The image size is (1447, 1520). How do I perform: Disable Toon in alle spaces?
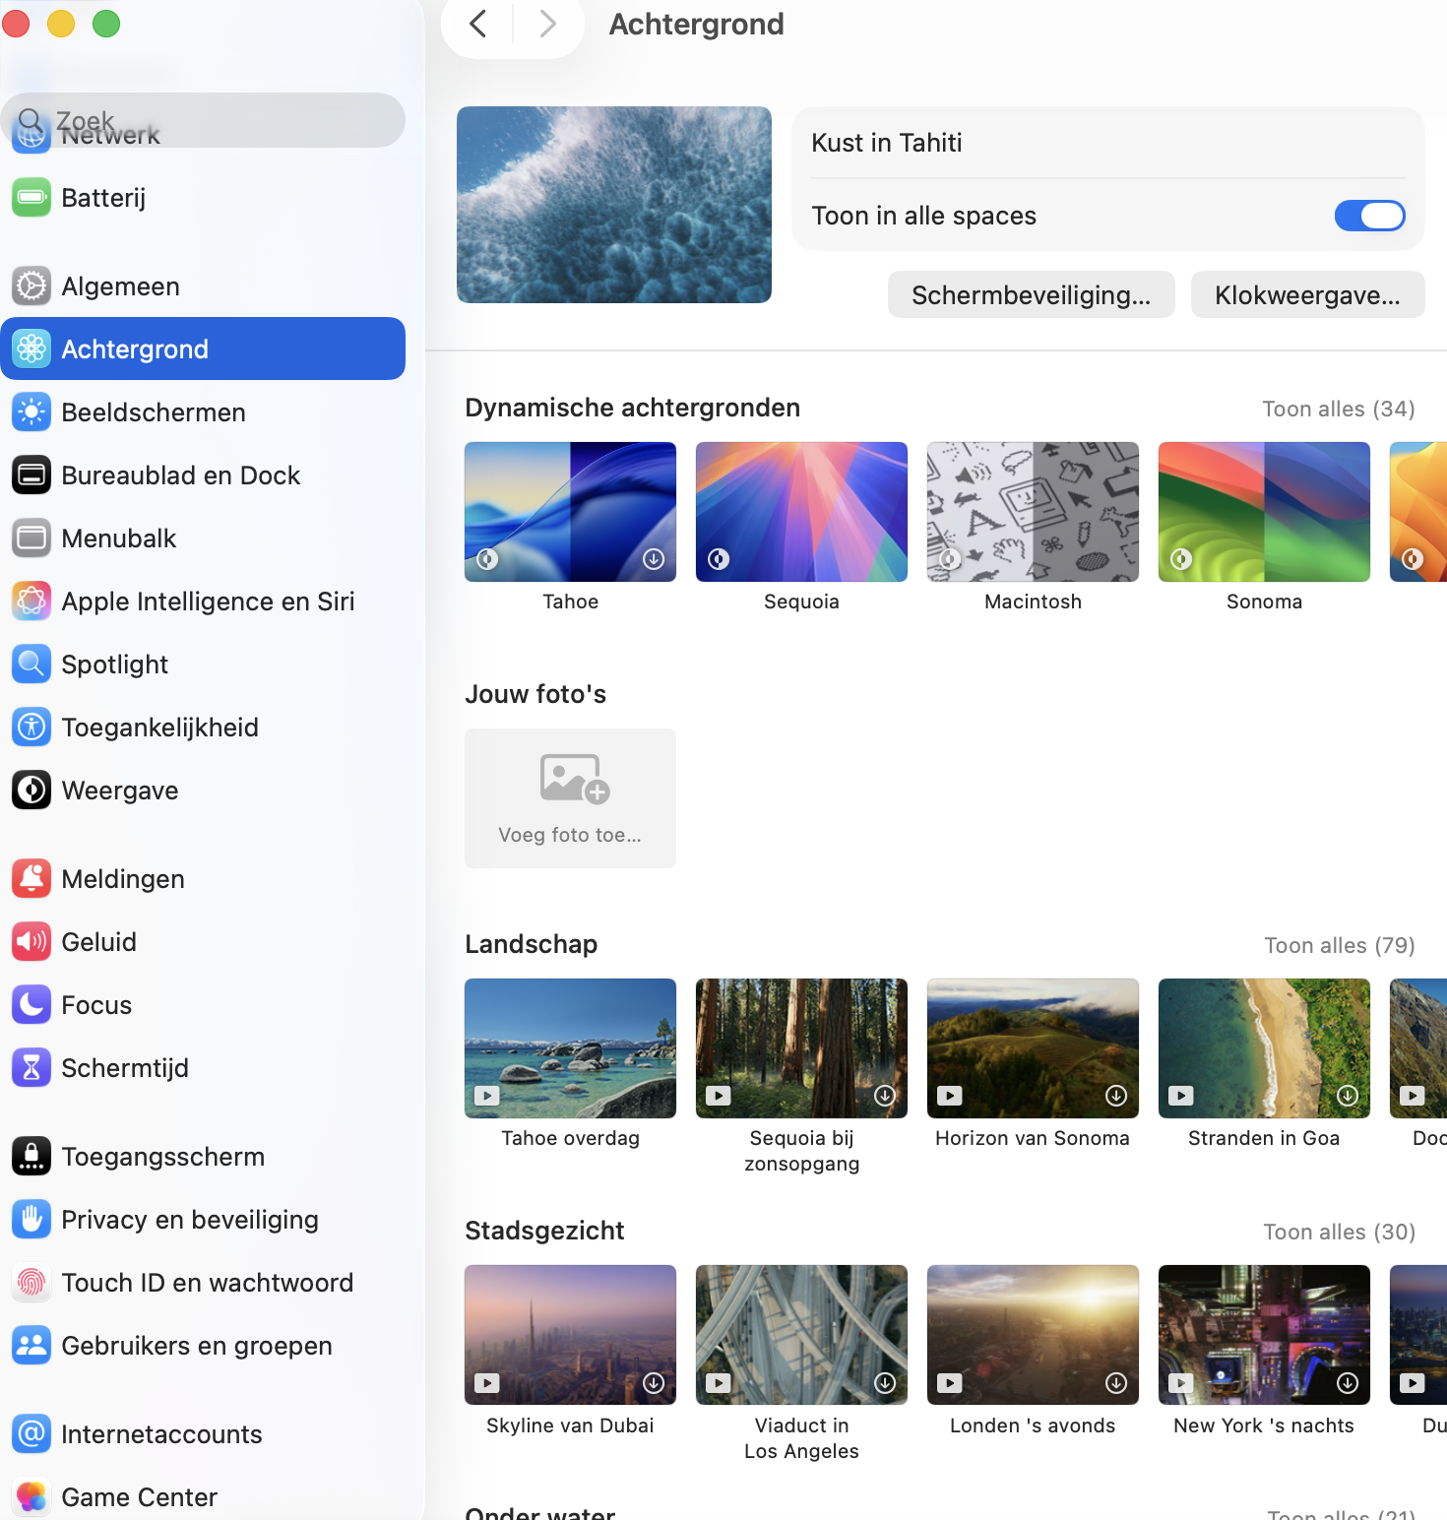(x=1368, y=216)
